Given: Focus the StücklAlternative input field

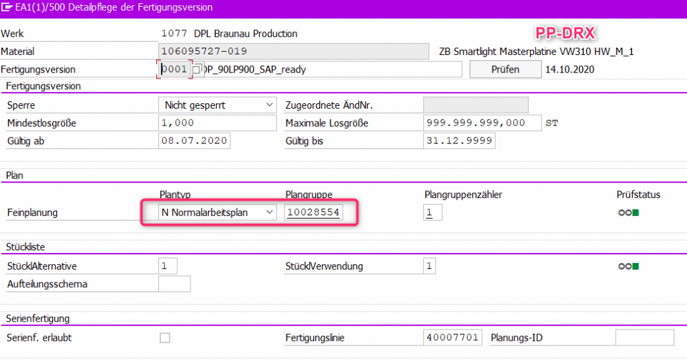Looking at the screenshot, I should point(168,266).
